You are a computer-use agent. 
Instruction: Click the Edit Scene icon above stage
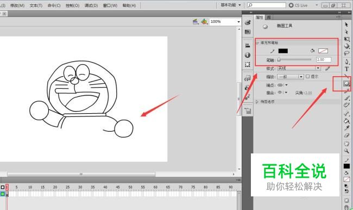196,22
